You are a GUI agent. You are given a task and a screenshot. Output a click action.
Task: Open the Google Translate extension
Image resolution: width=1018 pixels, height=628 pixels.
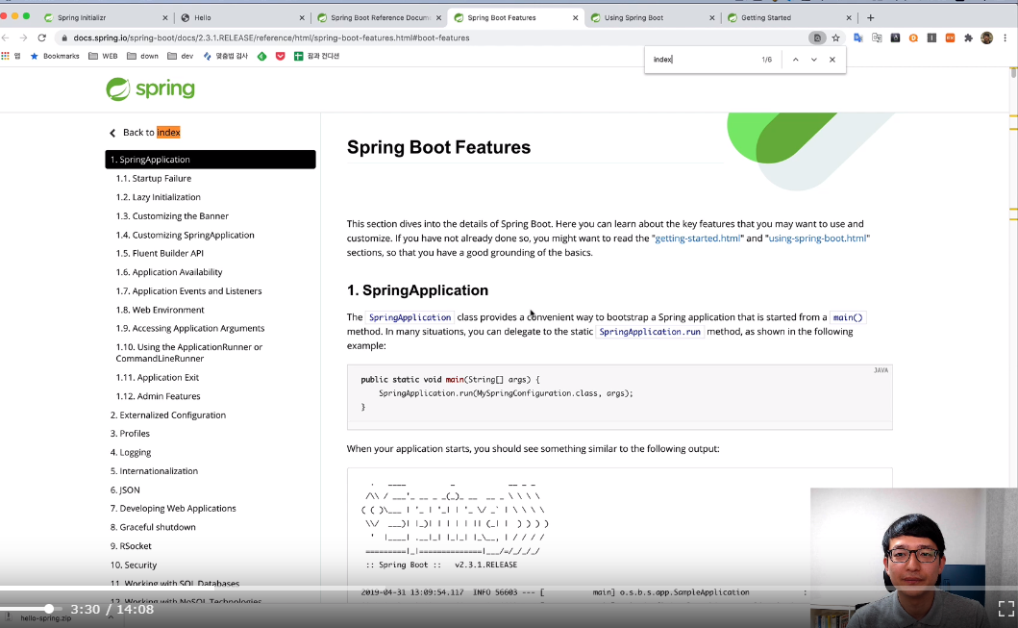858,38
